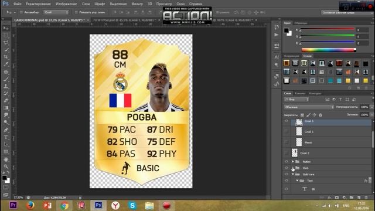Create a new group folder icon
Image resolution: width=375 pixels, height=211 pixels.
tap(352, 198)
